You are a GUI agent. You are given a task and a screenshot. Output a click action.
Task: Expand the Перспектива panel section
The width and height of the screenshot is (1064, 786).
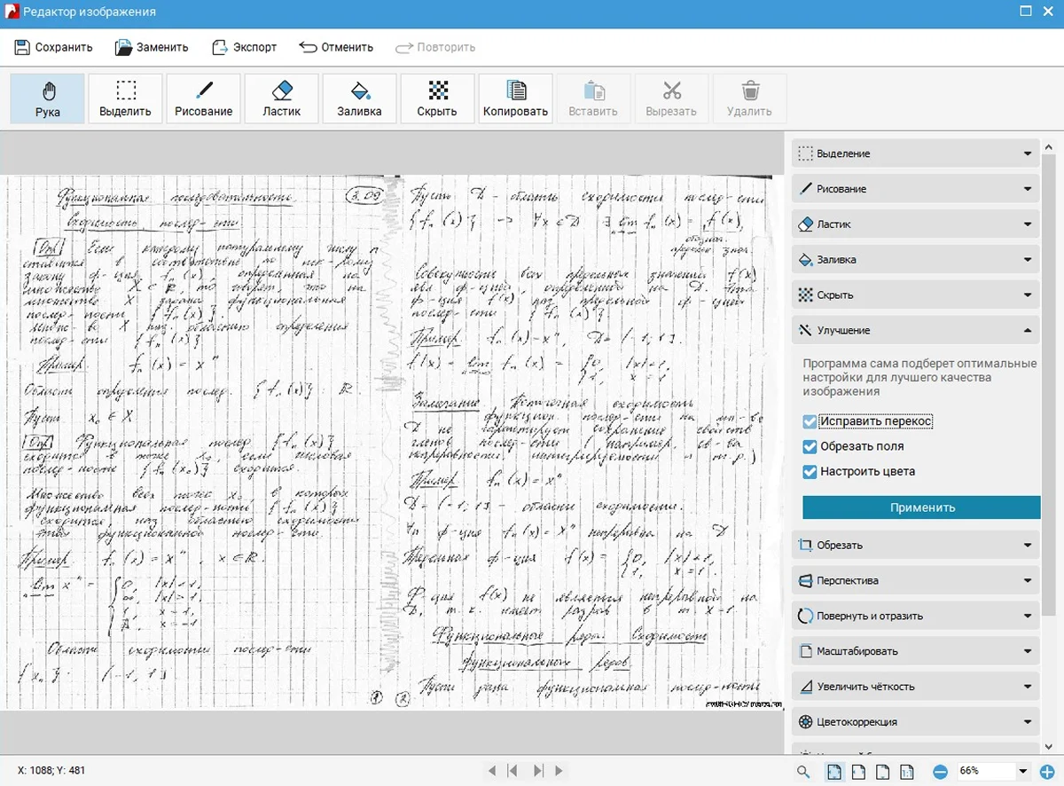(914, 581)
